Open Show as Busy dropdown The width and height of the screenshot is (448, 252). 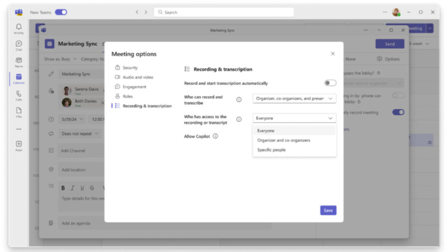(x=60, y=59)
